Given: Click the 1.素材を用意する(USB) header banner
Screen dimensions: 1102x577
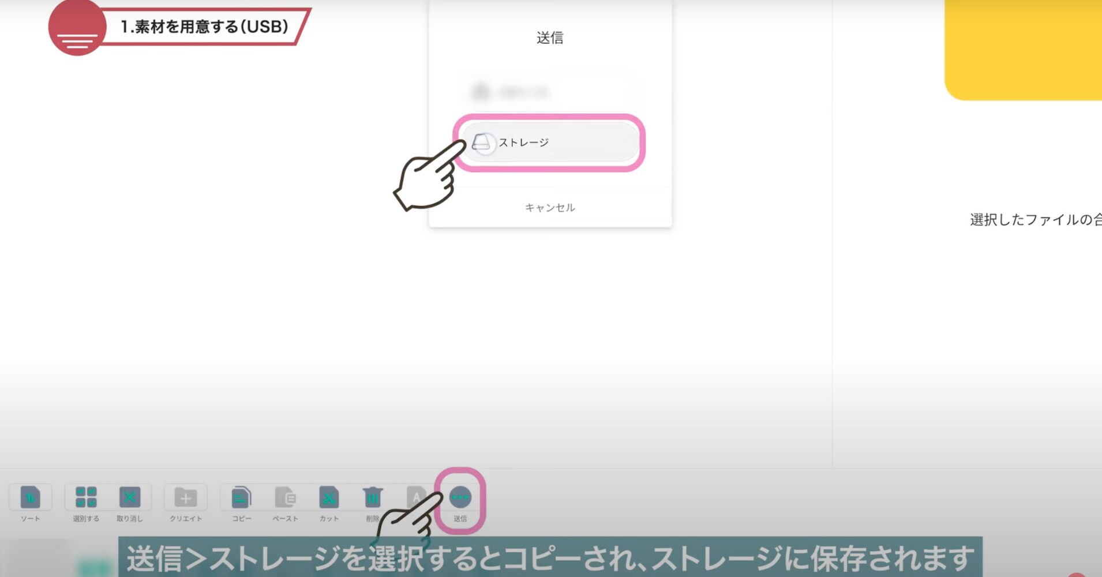Looking at the screenshot, I should (x=204, y=27).
